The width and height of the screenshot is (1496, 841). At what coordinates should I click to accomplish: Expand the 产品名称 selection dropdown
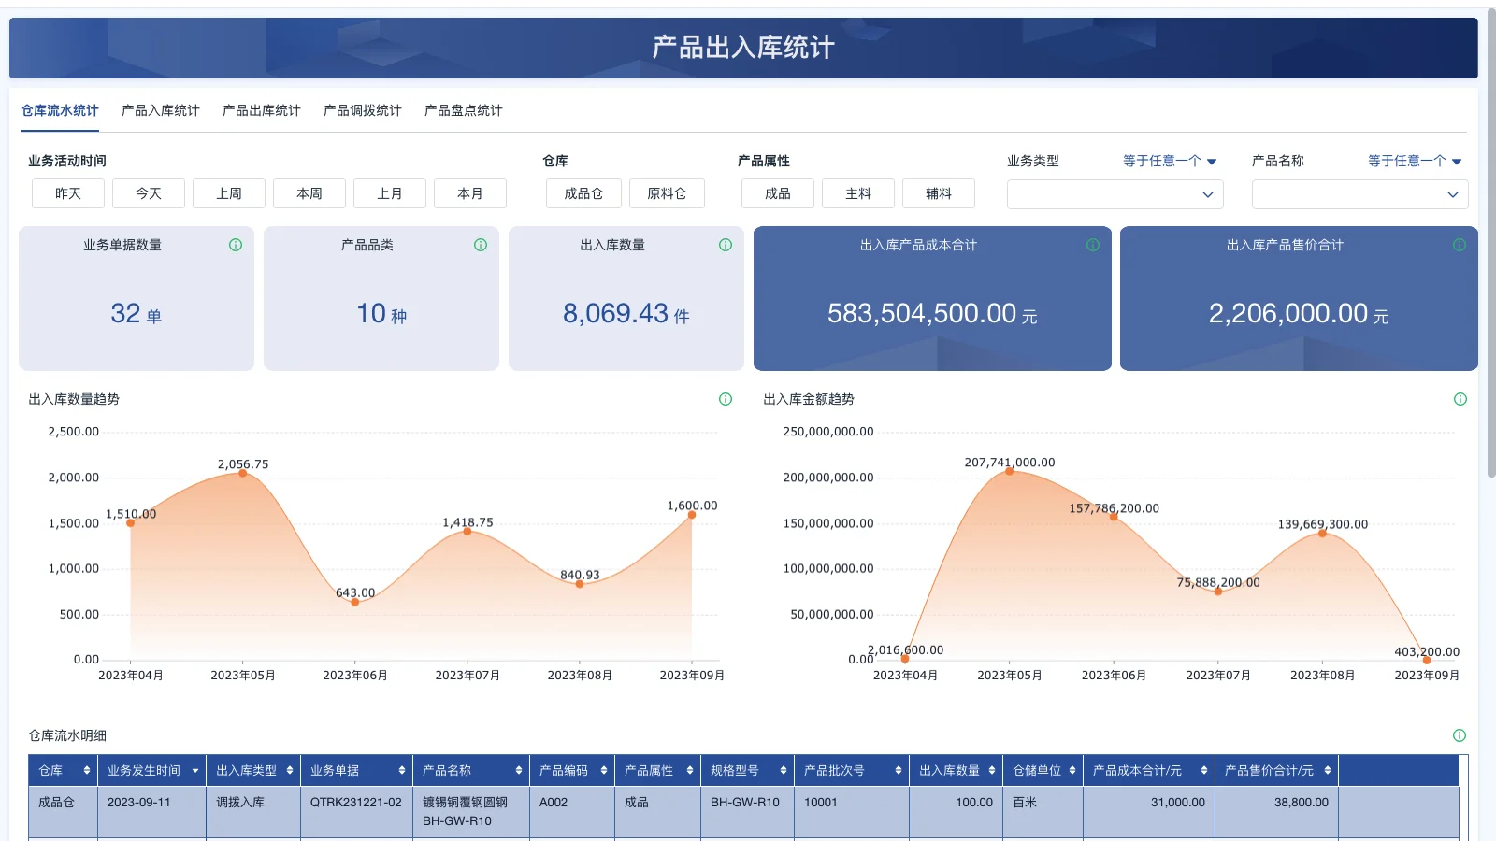pyautogui.click(x=1359, y=194)
